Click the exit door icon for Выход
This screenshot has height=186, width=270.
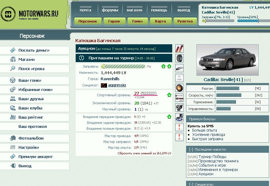(x=13, y=166)
